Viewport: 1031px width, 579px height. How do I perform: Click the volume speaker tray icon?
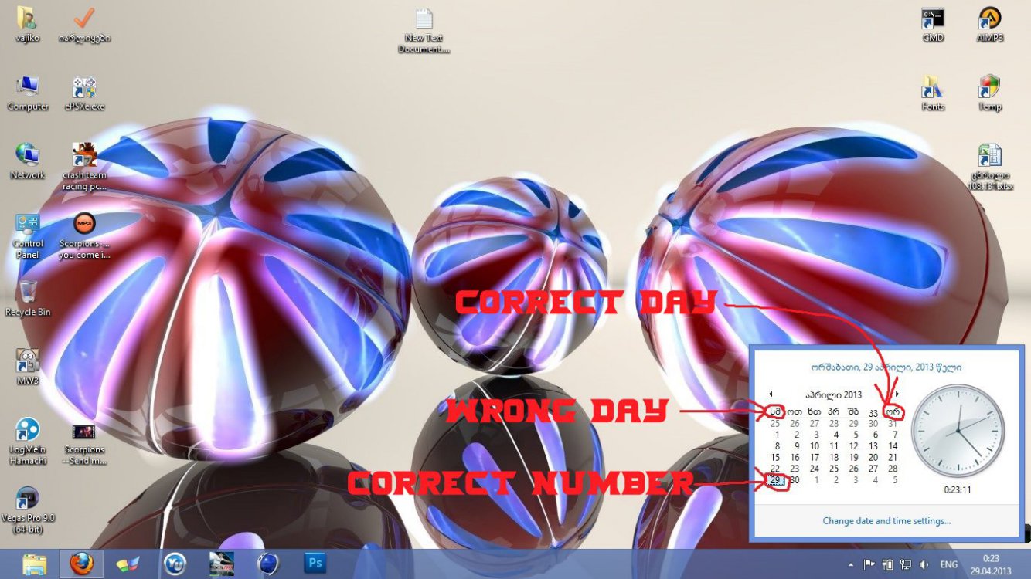point(923,564)
